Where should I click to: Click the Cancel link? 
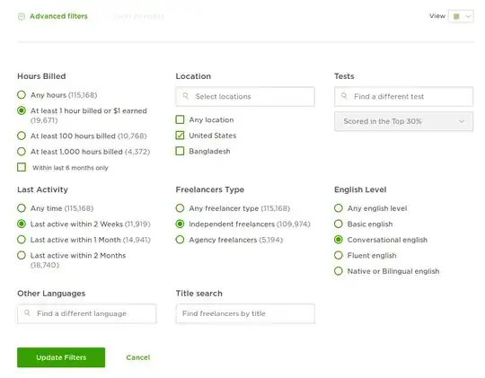click(x=138, y=357)
